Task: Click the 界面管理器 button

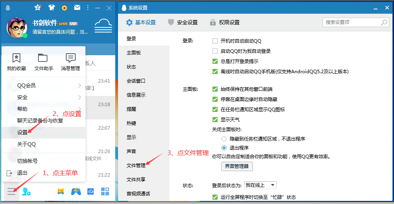Action: (x=237, y=166)
